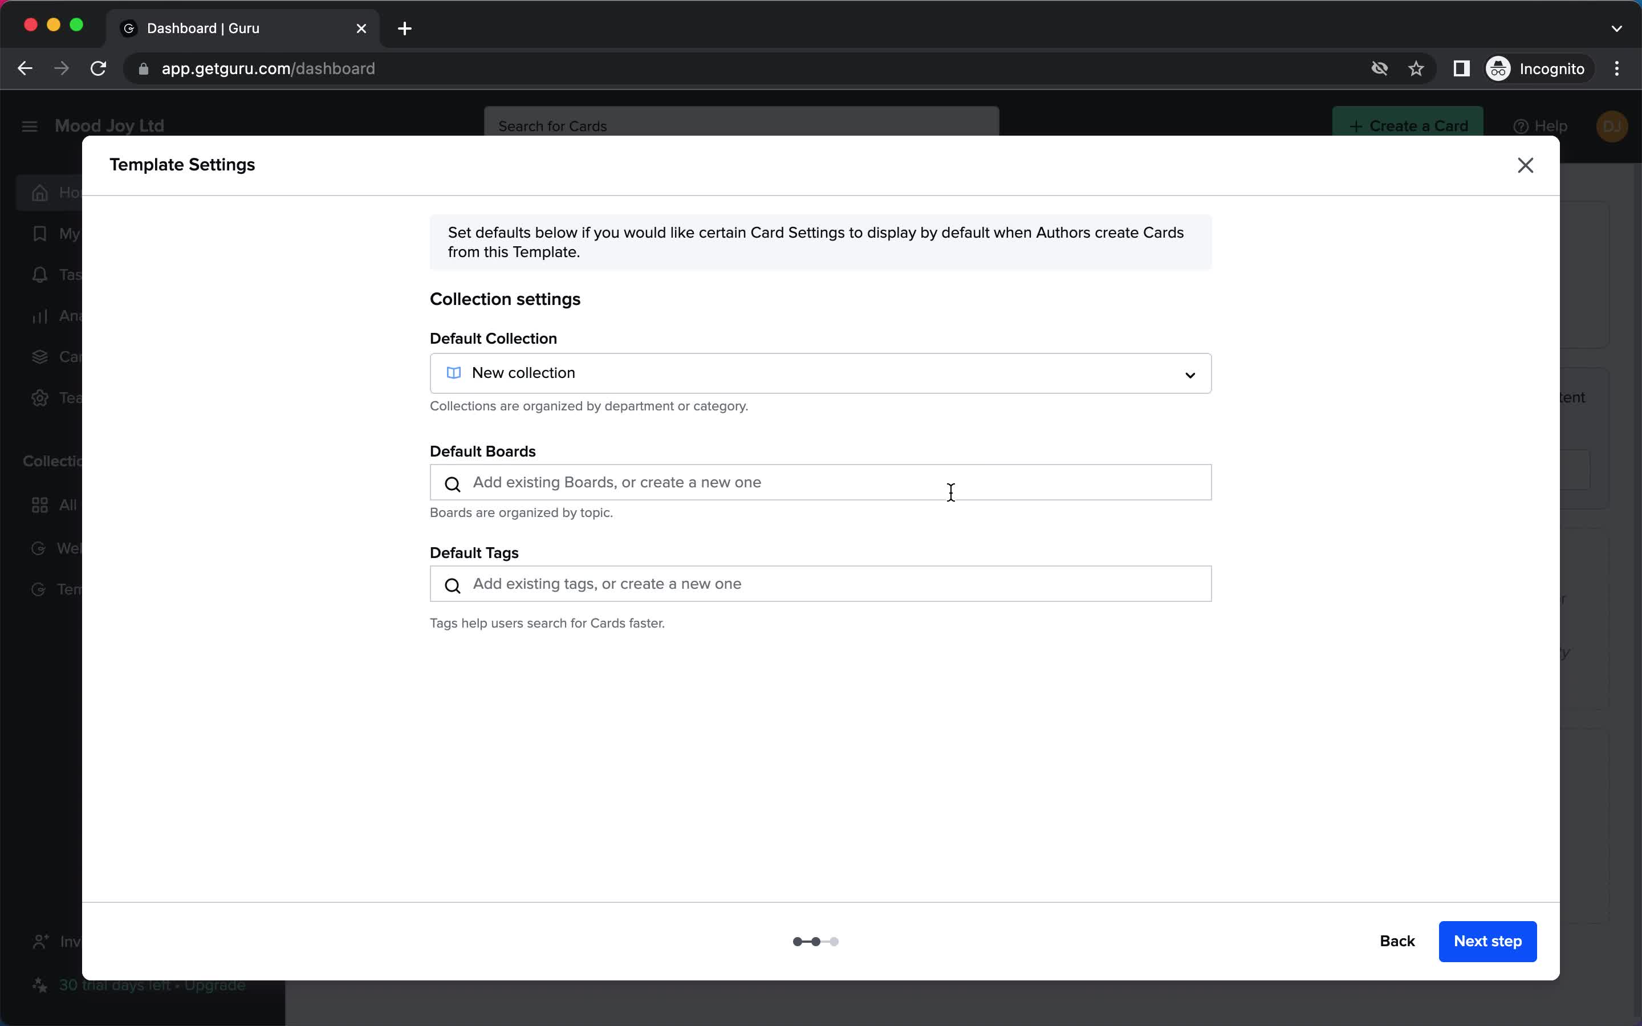
Task: Focus the Default Tags search field
Action: tap(820, 584)
